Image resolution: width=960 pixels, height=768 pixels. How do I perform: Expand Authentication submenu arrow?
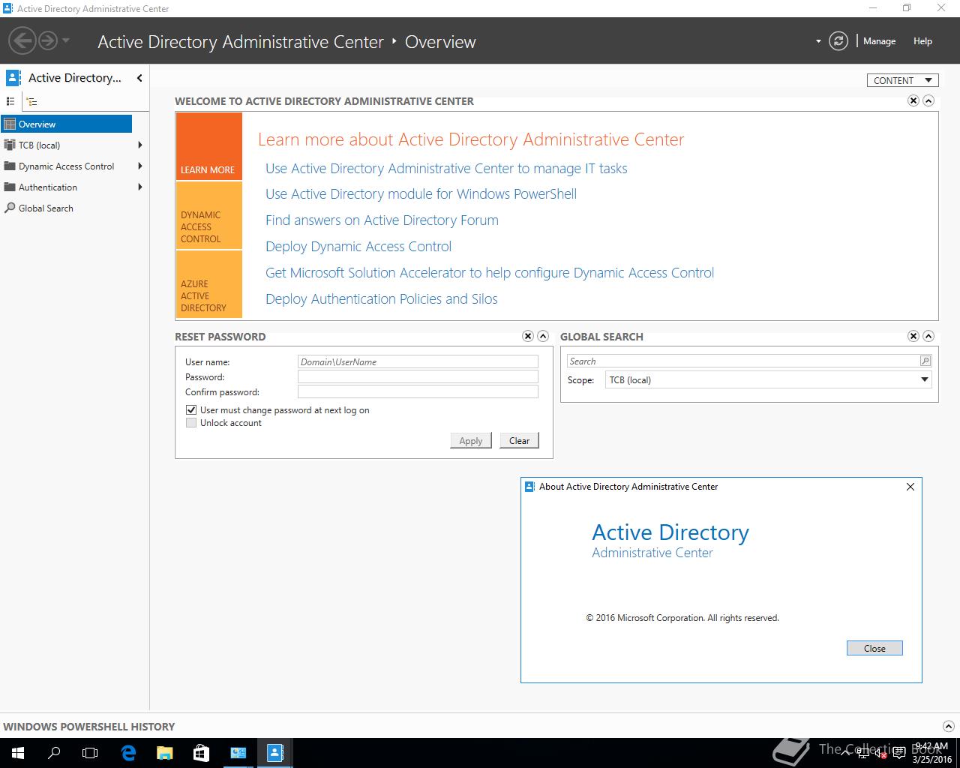[x=140, y=187]
